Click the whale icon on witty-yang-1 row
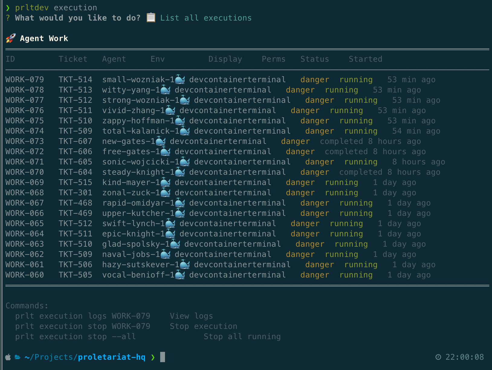 (165, 90)
